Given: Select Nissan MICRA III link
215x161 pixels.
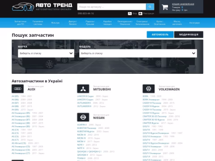Looking at the screenshot, I should tap(82, 135).
